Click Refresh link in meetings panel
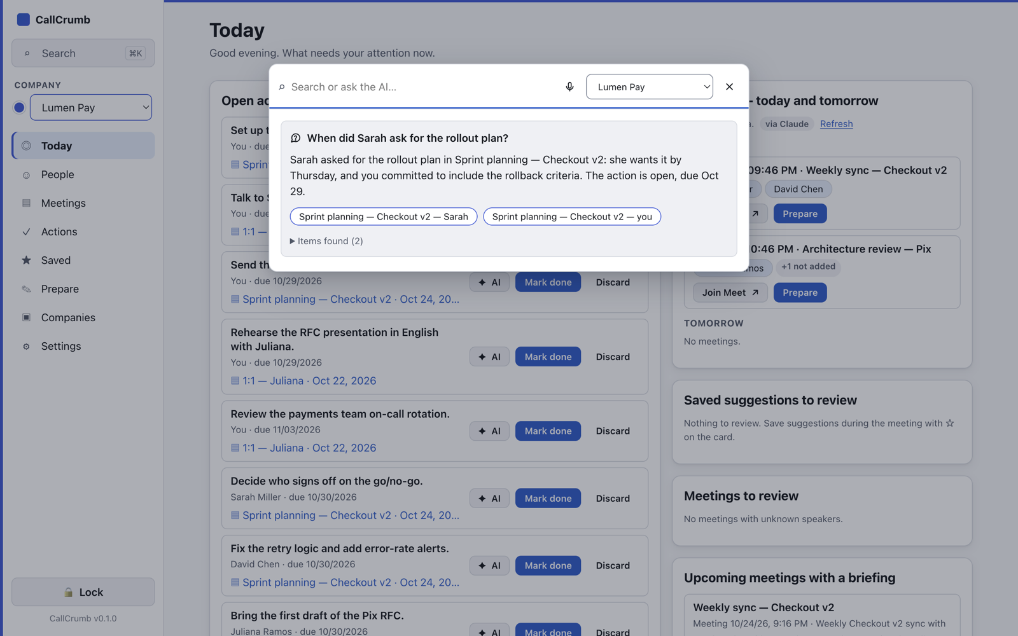 (x=836, y=124)
